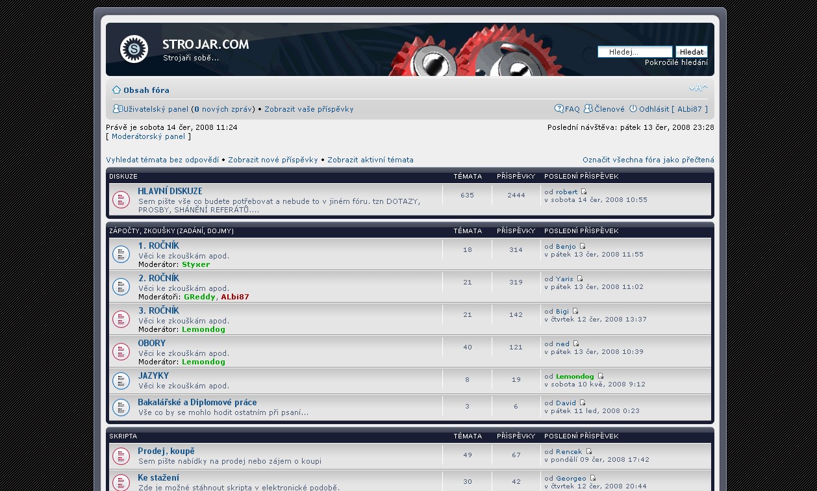
Task: Log out via Odhlásit ALbi87
Action: 673,109
